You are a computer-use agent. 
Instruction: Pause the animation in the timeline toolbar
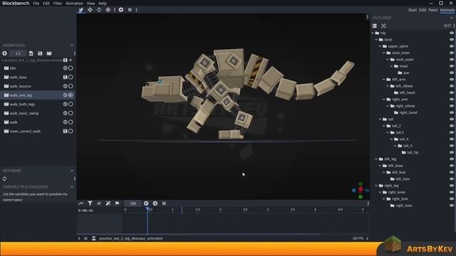tap(164, 203)
